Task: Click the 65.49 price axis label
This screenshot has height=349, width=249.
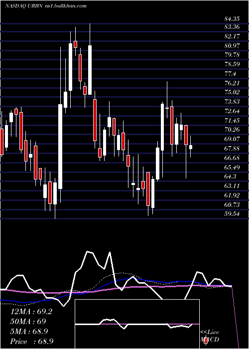Action: (232, 167)
